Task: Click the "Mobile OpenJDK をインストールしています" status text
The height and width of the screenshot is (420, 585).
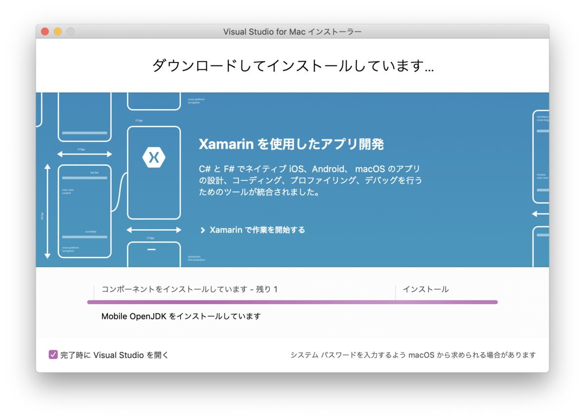Action: click(x=180, y=316)
